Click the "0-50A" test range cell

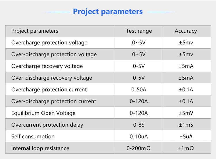[139, 90]
